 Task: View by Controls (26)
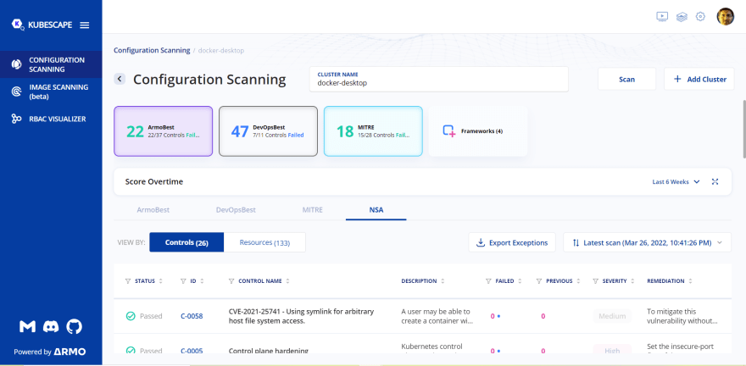[x=186, y=242]
